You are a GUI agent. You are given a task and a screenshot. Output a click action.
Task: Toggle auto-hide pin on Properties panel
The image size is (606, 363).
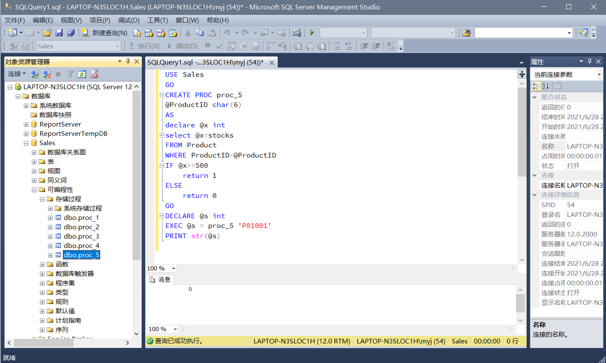pyautogui.click(x=589, y=62)
